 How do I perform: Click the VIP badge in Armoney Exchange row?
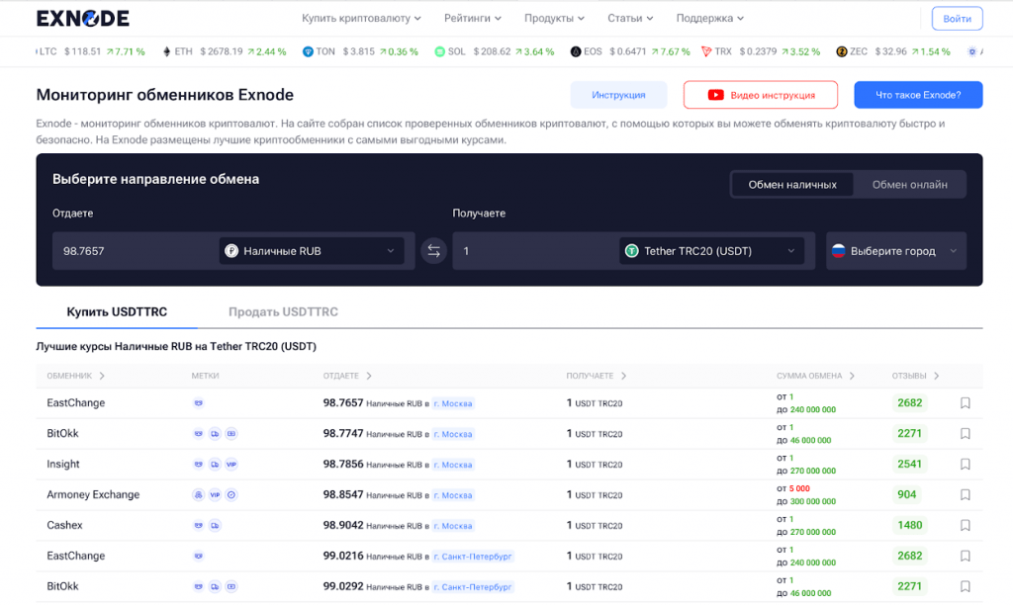215,494
